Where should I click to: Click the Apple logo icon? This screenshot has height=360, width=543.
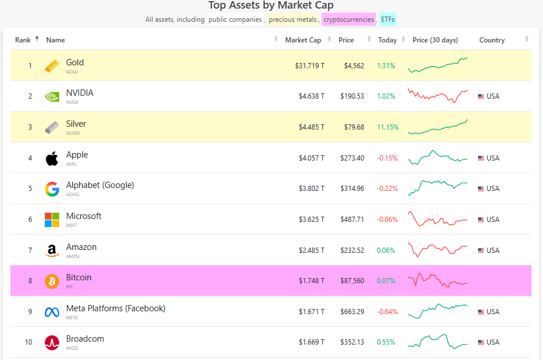[x=52, y=158]
